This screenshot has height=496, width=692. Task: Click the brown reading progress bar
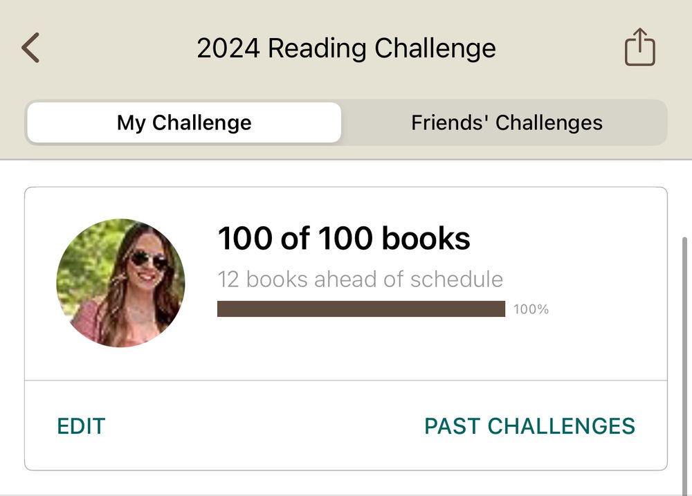pyautogui.click(x=361, y=309)
